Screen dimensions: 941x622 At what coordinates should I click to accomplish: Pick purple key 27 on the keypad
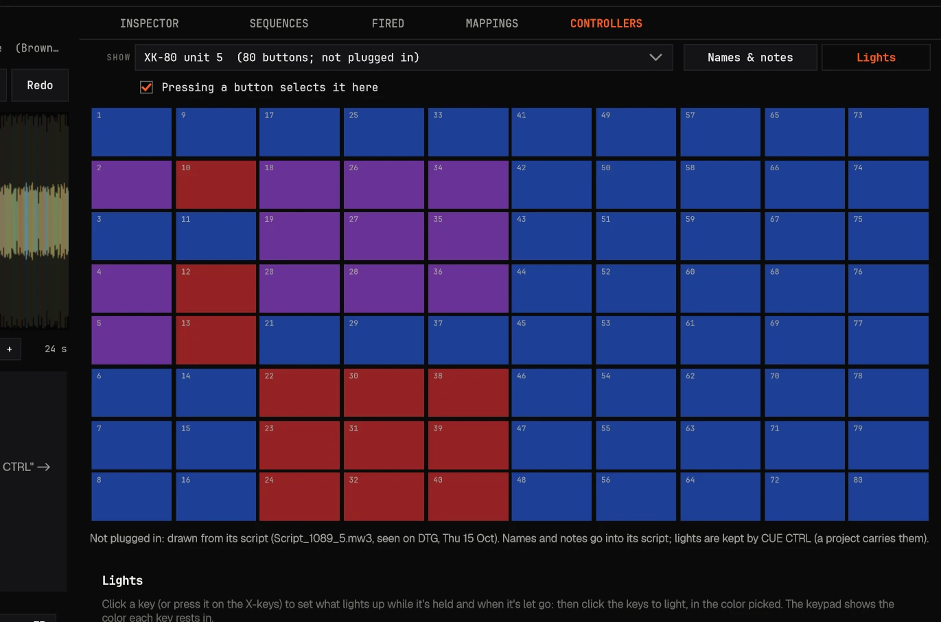pos(384,236)
